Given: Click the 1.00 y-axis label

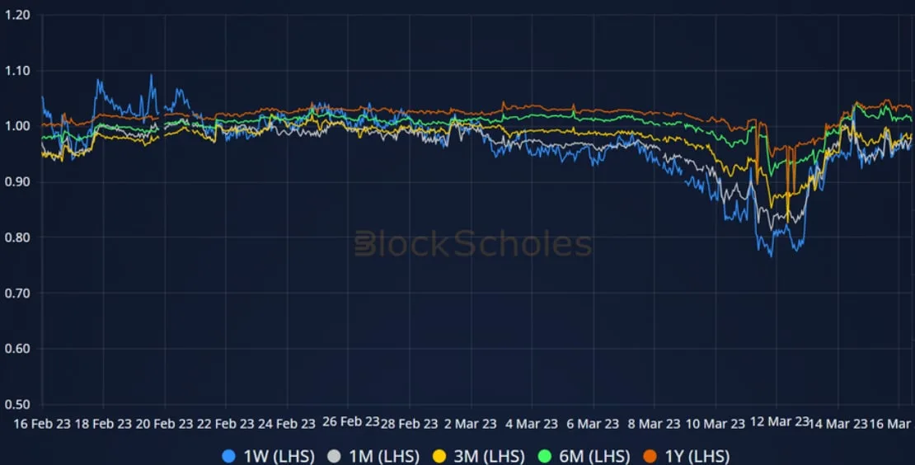Looking at the screenshot, I should 17,127.
